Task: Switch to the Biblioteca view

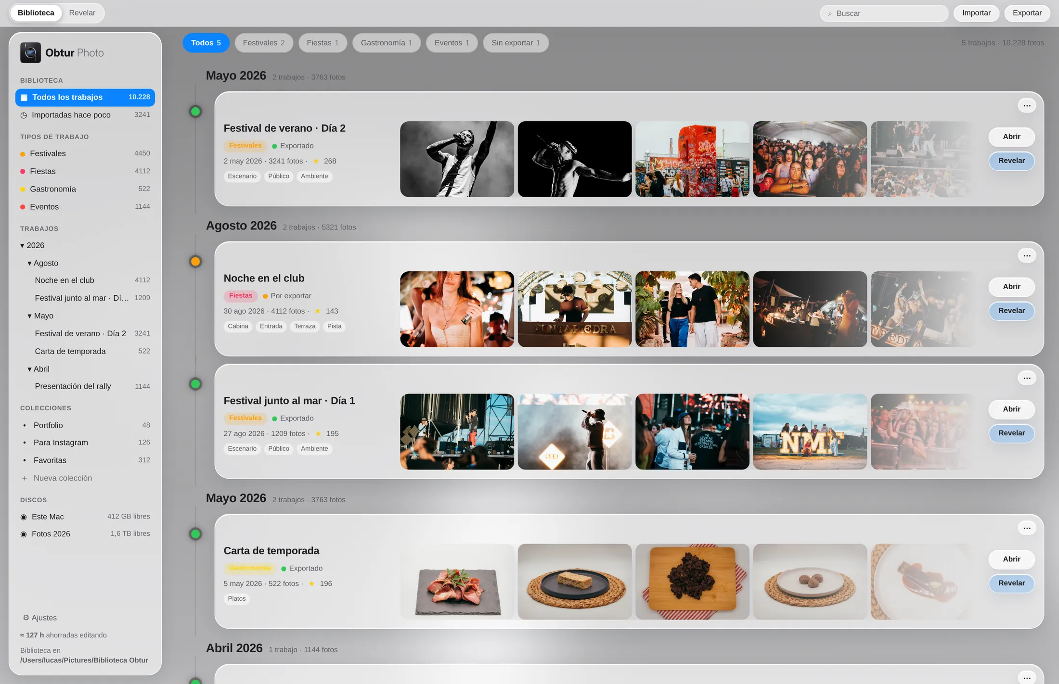Action: (36, 13)
